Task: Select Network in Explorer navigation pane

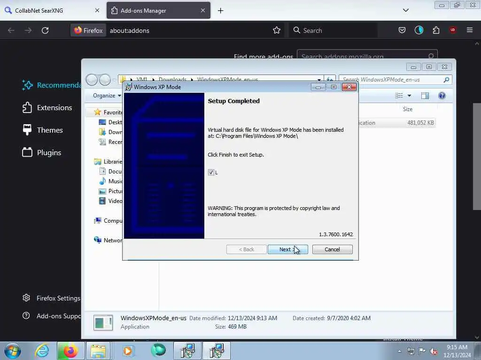Action: (108, 240)
